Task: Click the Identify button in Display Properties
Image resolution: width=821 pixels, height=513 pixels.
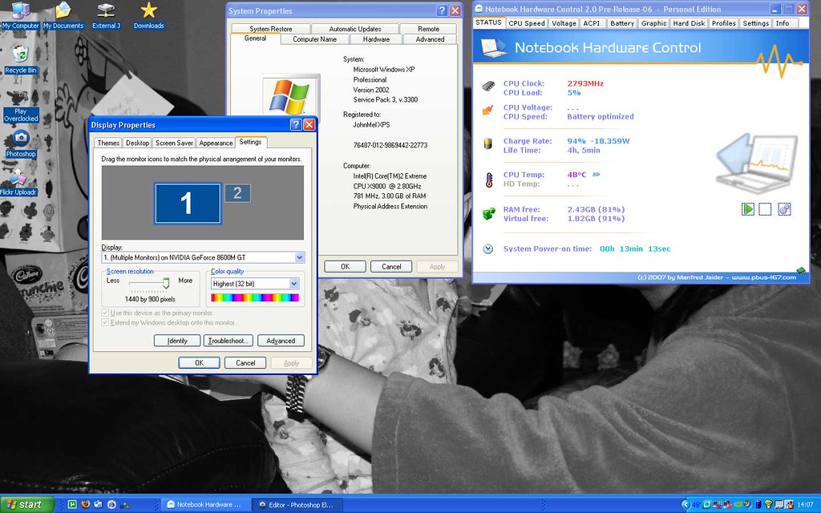Action: pos(177,341)
